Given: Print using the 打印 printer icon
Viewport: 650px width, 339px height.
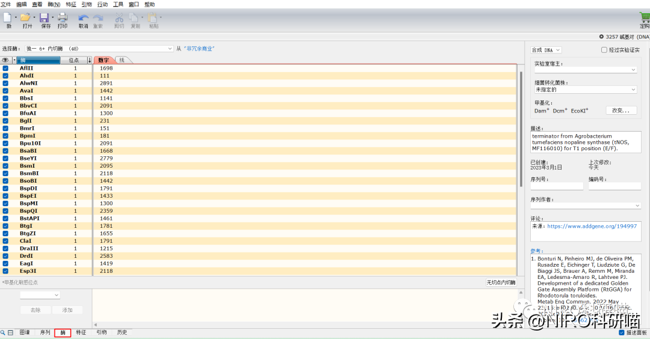Looking at the screenshot, I should point(63,18).
